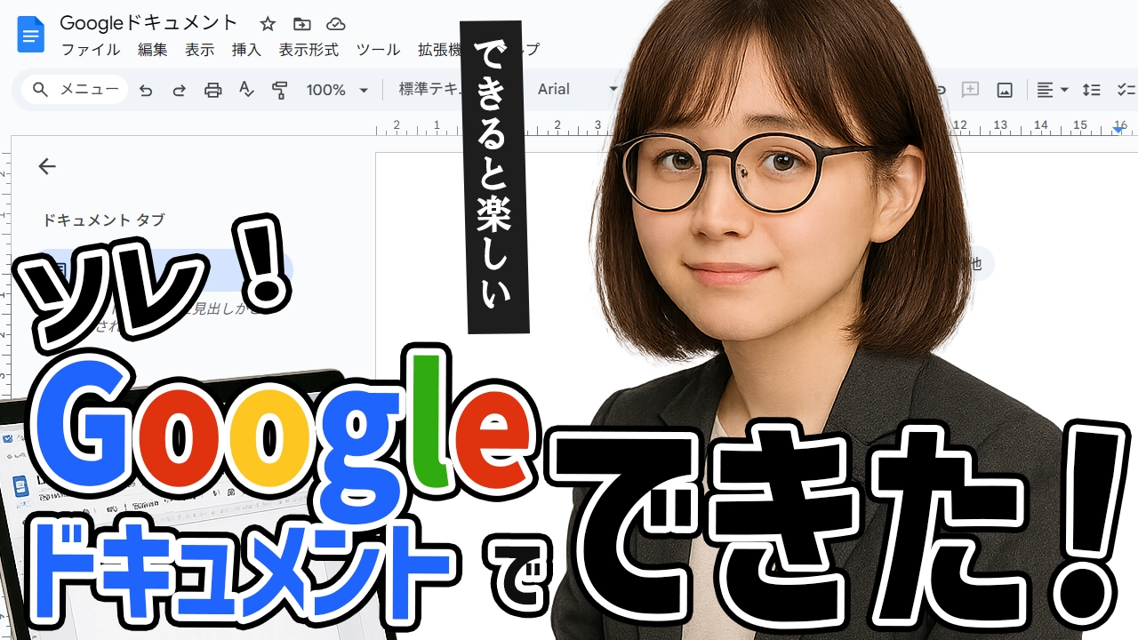This screenshot has width=1138, height=640.
Task: Open the Line spacing icon
Action: pos(1092,89)
